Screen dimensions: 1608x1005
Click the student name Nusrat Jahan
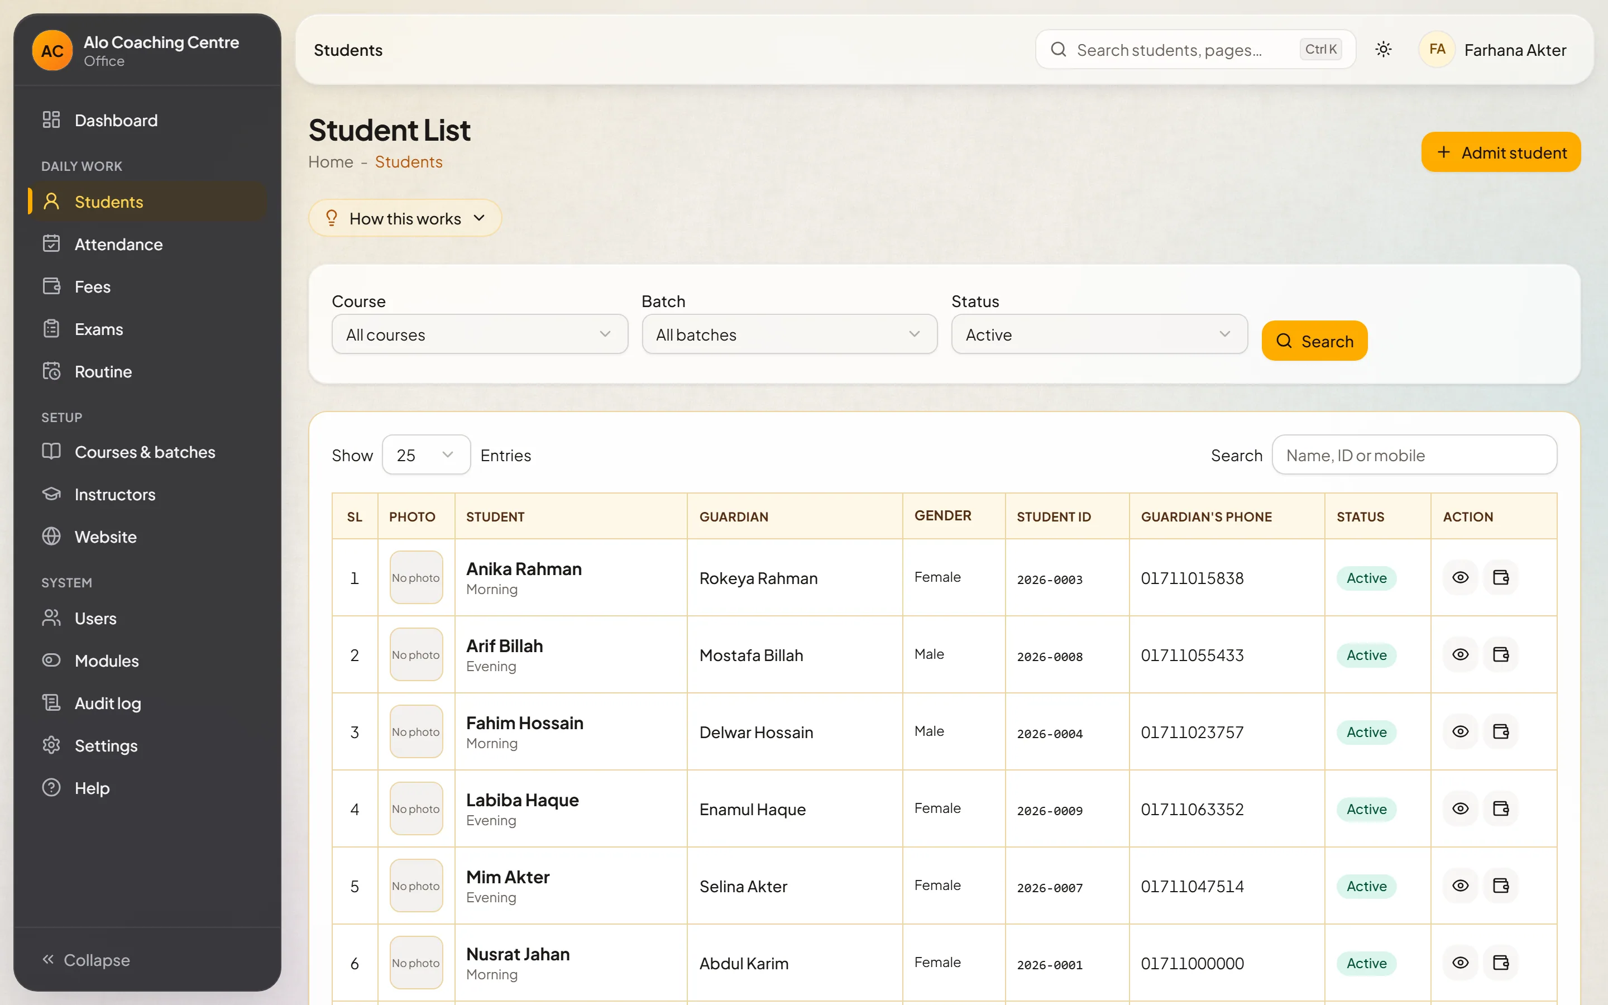tap(518, 955)
